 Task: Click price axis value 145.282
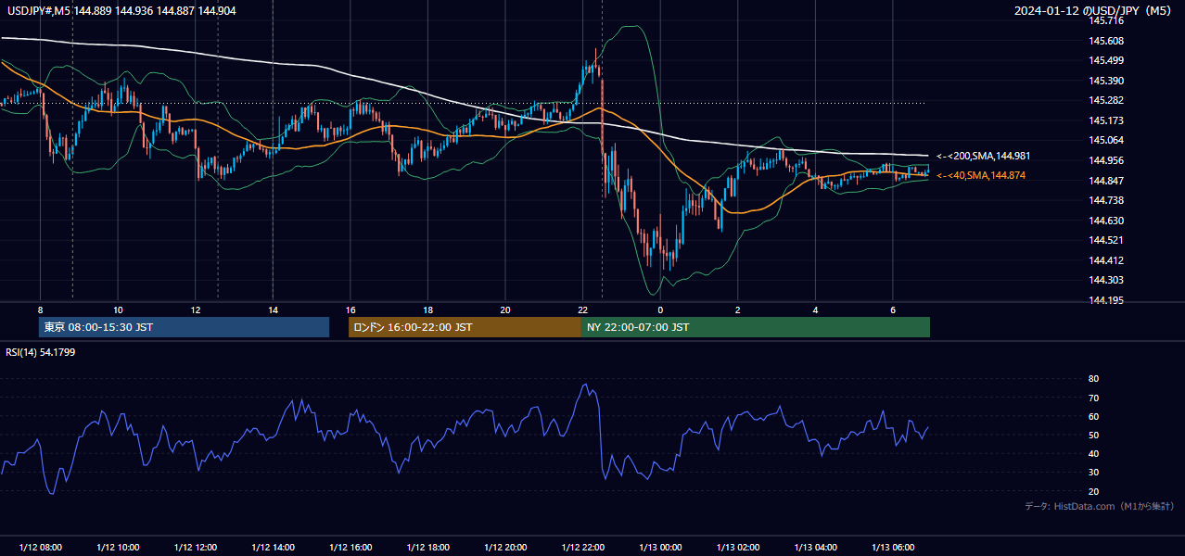[1107, 100]
